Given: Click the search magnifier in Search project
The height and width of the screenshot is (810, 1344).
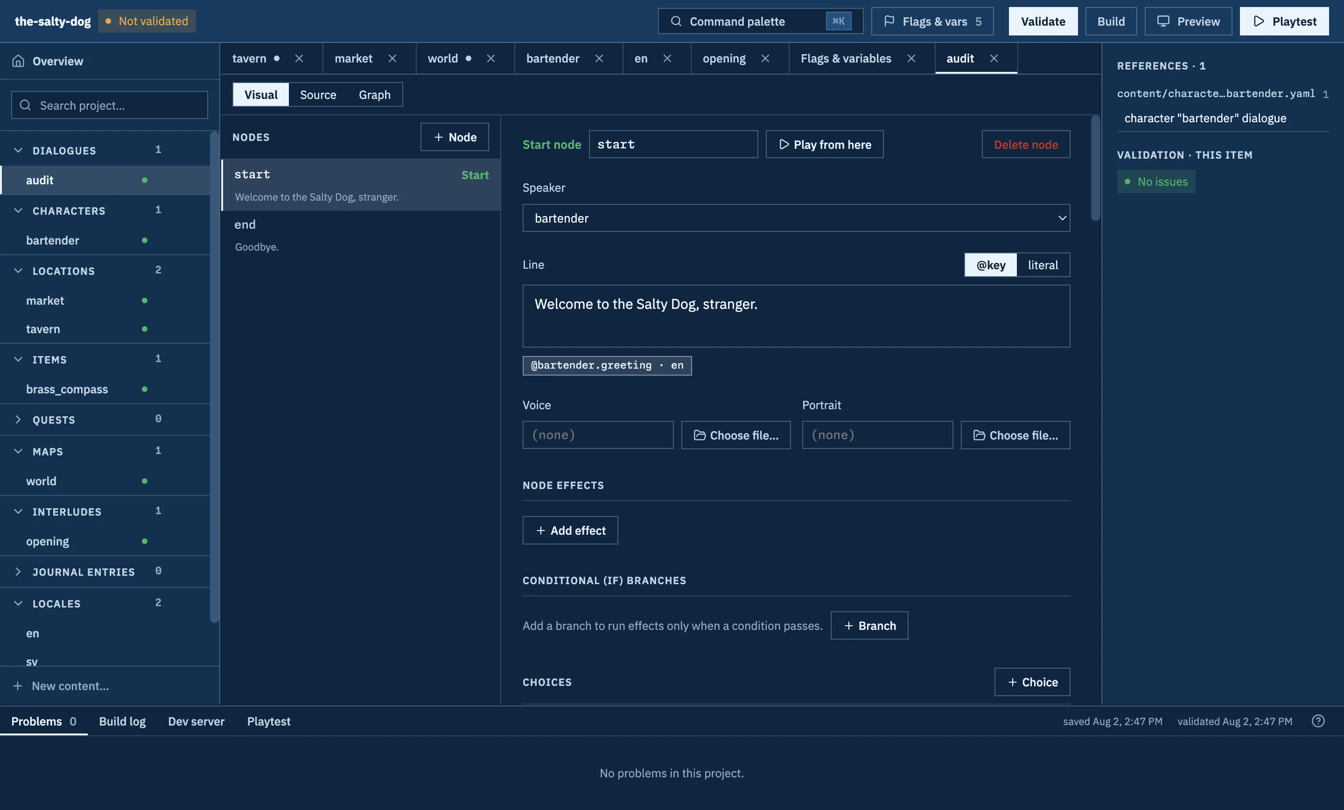Looking at the screenshot, I should [x=25, y=105].
